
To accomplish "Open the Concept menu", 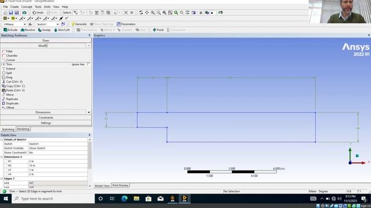I will click(27, 7).
